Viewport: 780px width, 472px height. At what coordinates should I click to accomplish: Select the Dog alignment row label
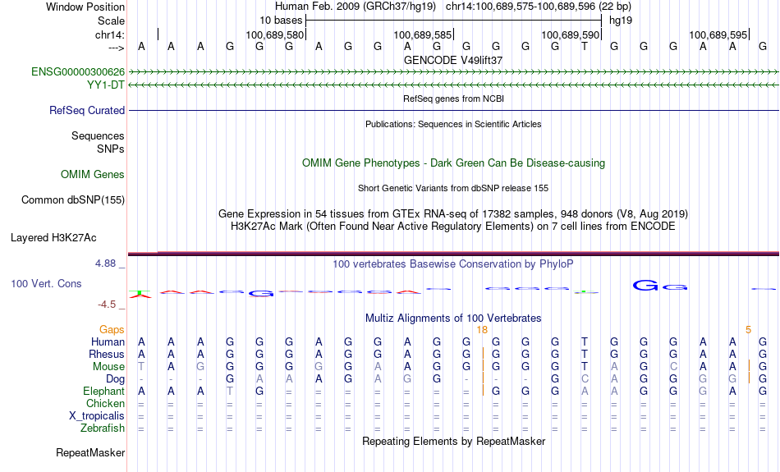tap(116, 379)
